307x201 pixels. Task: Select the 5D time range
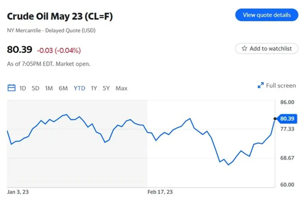(35, 88)
